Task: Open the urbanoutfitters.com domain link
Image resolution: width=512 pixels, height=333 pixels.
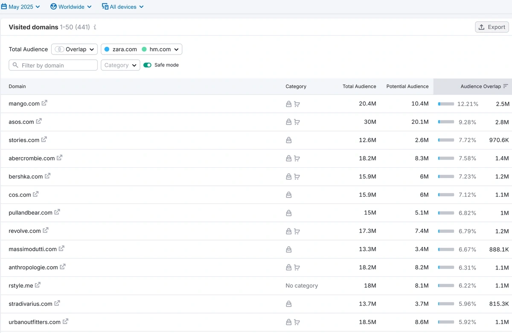Action: pyautogui.click(x=35, y=322)
